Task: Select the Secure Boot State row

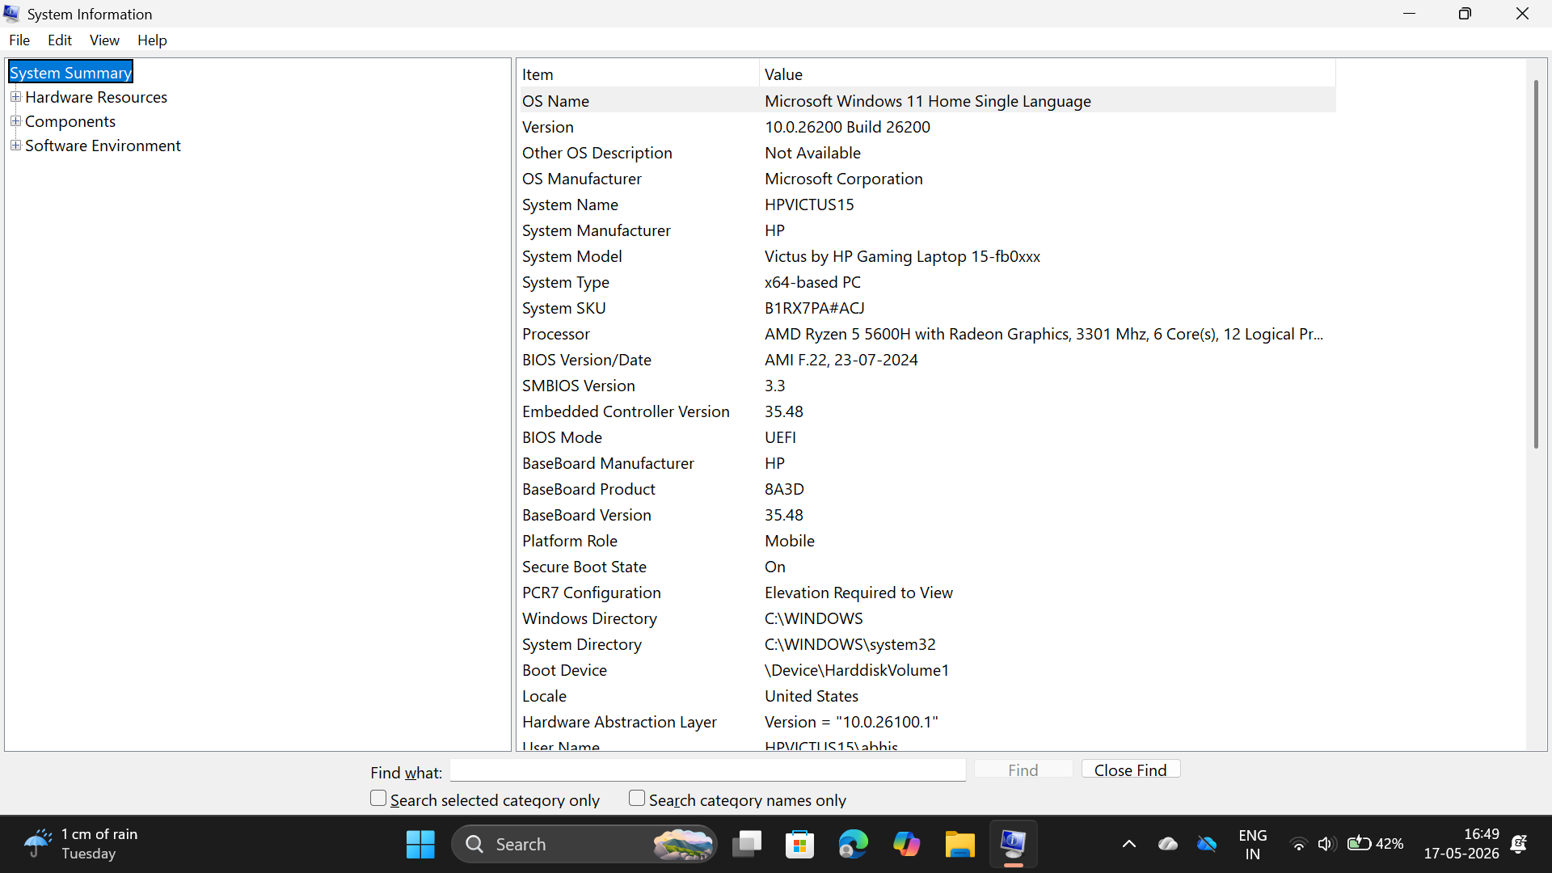Action: (x=926, y=567)
